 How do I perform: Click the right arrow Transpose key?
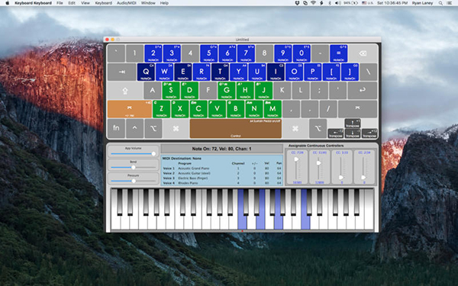tap(369, 133)
